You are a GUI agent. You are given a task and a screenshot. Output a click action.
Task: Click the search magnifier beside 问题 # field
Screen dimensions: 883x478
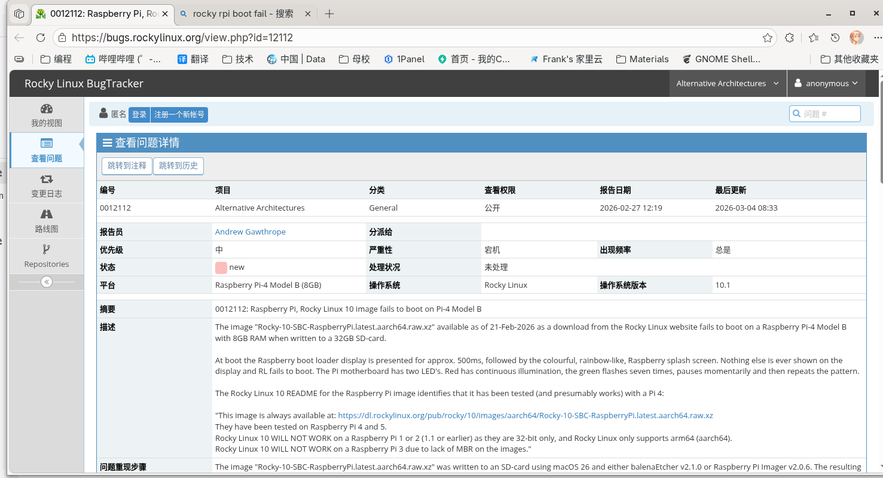point(796,113)
